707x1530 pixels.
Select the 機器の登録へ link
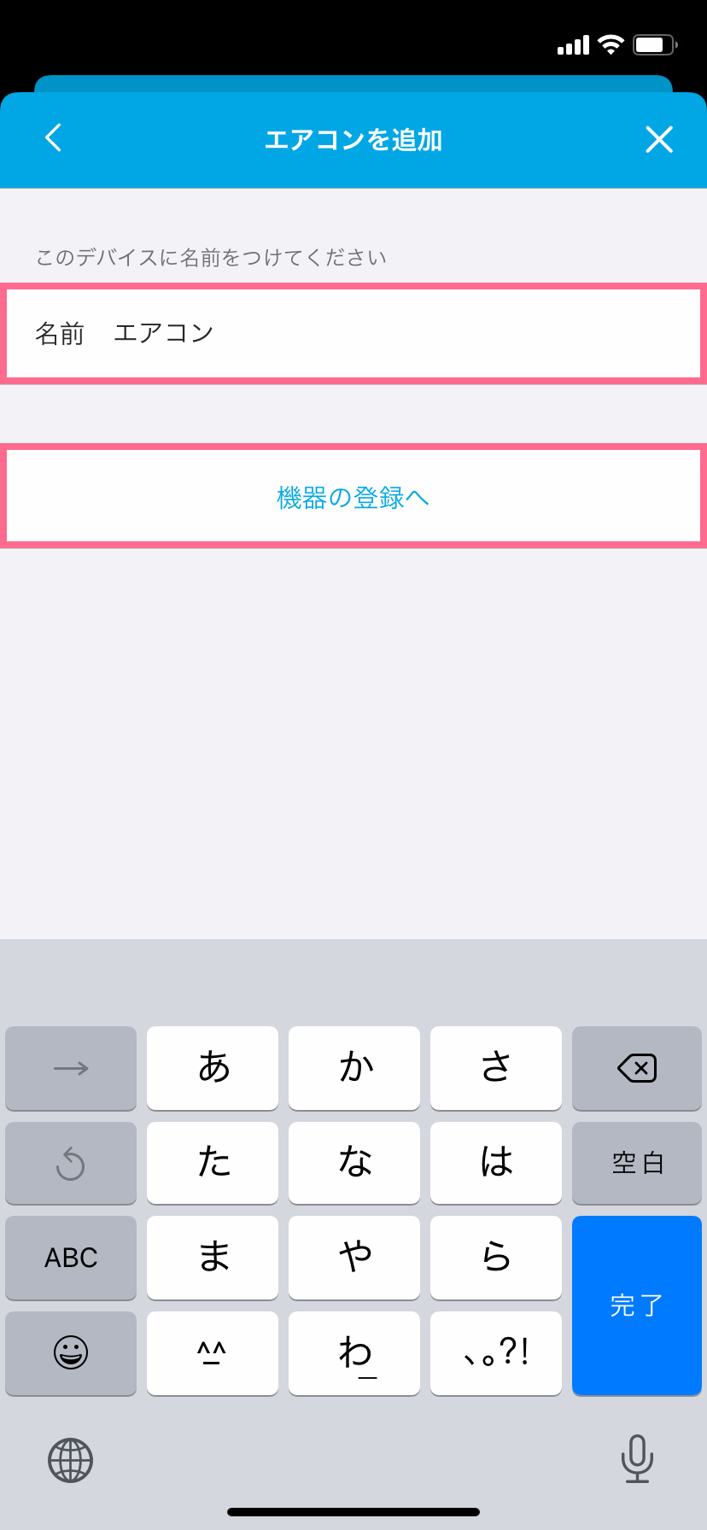(x=353, y=497)
